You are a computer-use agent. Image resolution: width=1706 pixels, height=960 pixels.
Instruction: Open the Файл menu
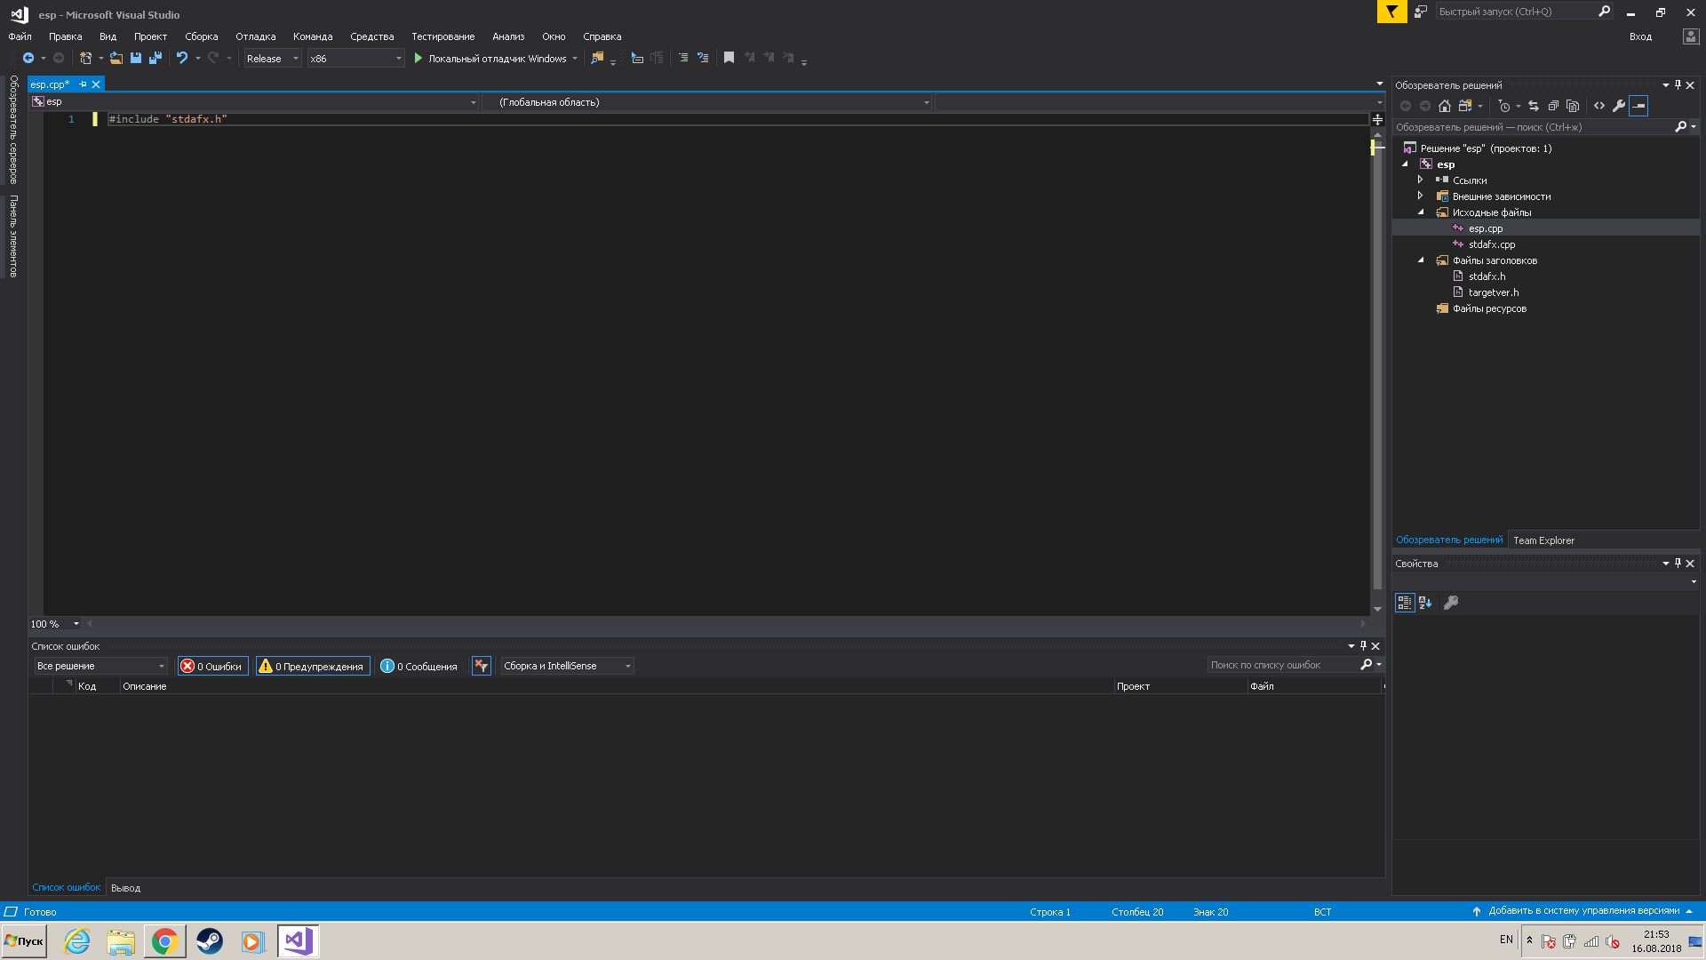click(20, 36)
